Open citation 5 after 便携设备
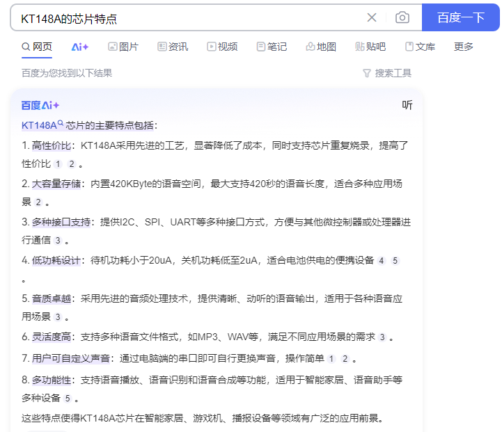This screenshot has height=432, width=502. click(x=395, y=261)
